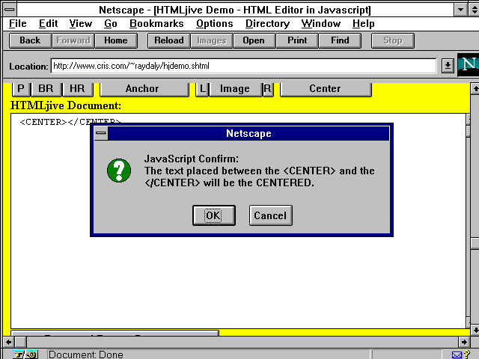Open the View menu
The height and width of the screenshot is (359, 479).
coord(81,23)
